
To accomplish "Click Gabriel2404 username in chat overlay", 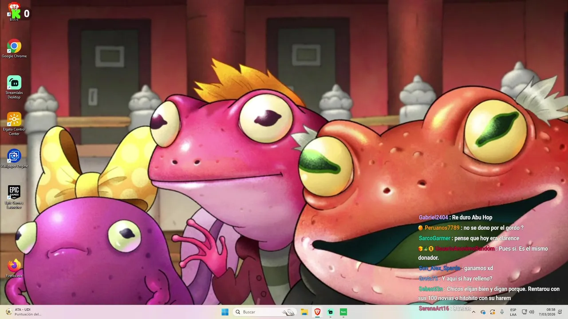I will point(434,218).
